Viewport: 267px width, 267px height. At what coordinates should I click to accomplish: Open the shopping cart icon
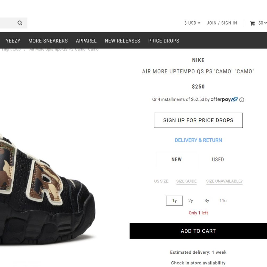(252, 23)
